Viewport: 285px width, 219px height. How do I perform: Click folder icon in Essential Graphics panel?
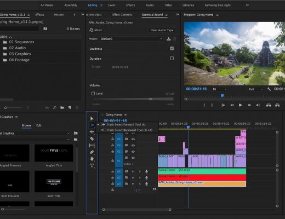click(x=76, y=140)
